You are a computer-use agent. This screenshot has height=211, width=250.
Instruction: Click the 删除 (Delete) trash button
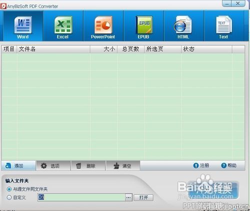coord(88,166)
